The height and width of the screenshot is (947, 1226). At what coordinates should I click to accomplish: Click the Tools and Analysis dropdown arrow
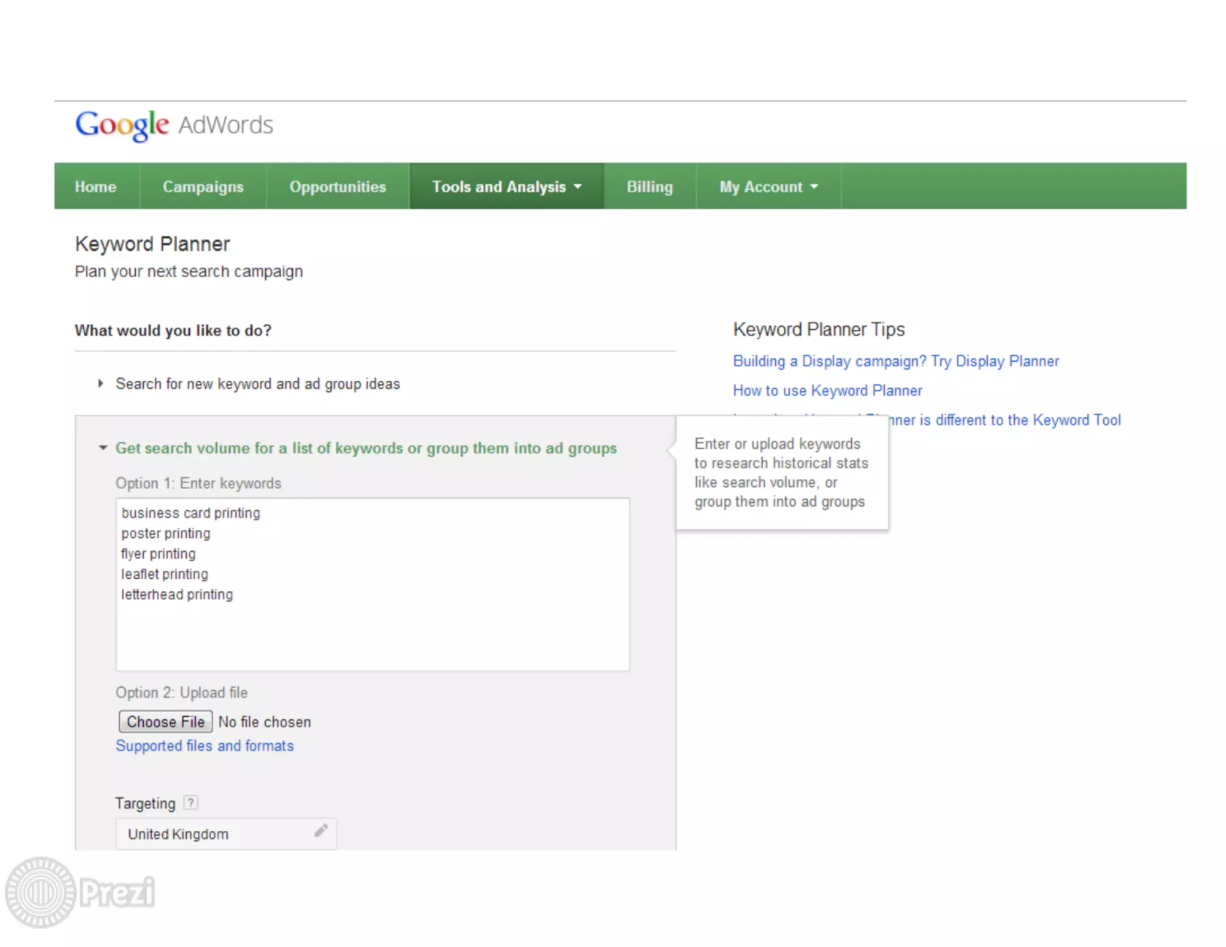[x=578, y=187]
